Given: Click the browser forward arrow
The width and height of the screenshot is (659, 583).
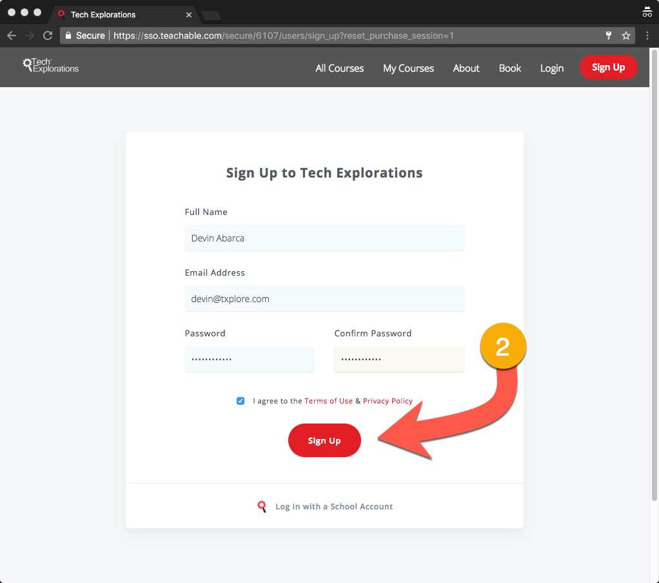Looking at the screenshot, I should click(30, 36).
